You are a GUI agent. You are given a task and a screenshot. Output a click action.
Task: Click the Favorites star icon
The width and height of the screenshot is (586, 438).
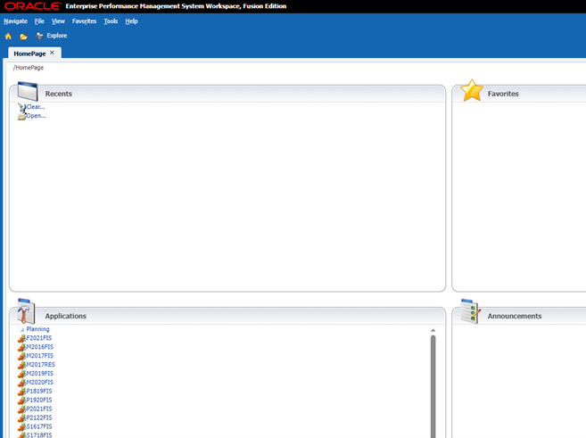472,91
